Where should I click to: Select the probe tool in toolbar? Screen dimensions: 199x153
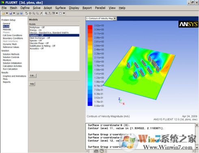click(41, 13)
